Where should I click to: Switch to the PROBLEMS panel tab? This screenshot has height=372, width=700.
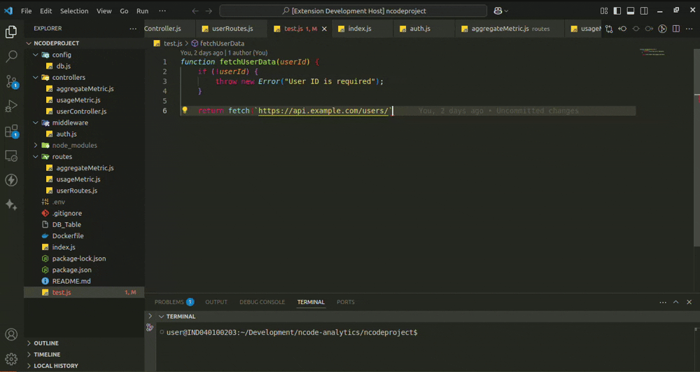174,303
